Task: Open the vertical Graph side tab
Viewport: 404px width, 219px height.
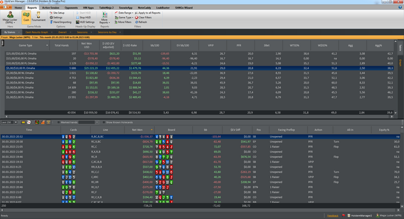Action: [x=401, y=63]
